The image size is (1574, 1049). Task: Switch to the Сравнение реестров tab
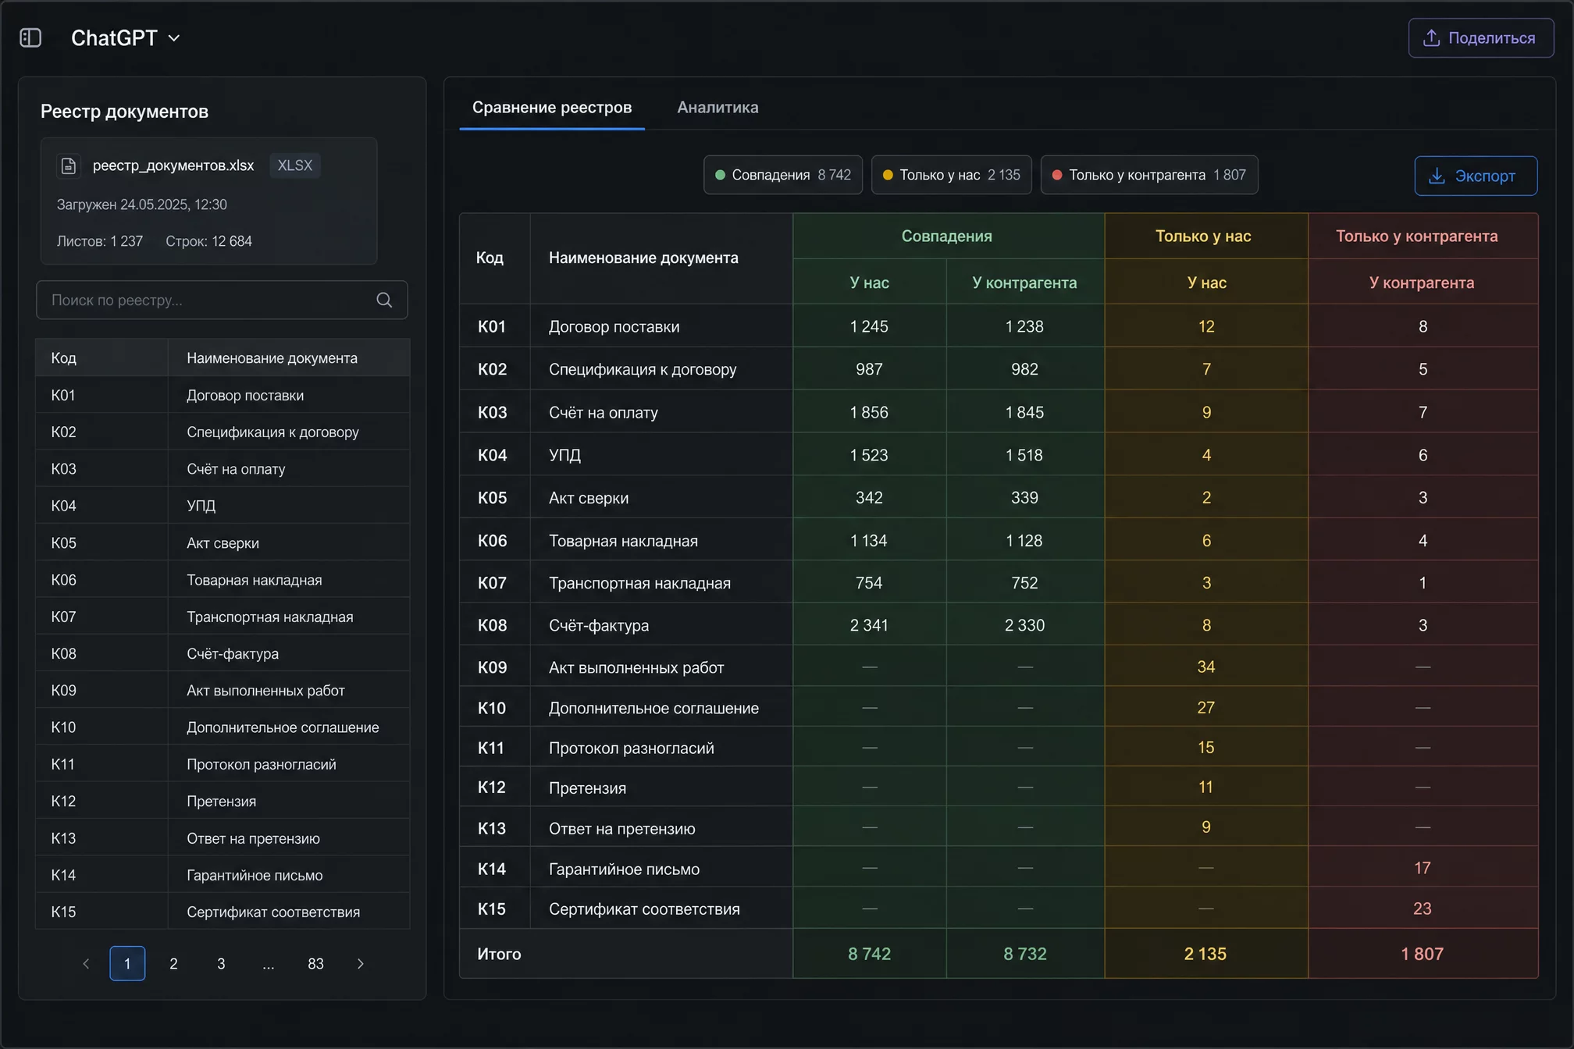[552, 108]
